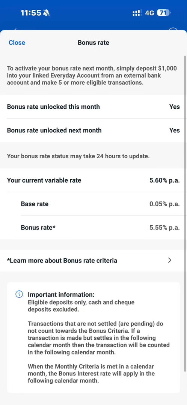Tap the 4G network indicator
Image resolution: width=187 pixels, height=405 pixels.
pos(149,13)
